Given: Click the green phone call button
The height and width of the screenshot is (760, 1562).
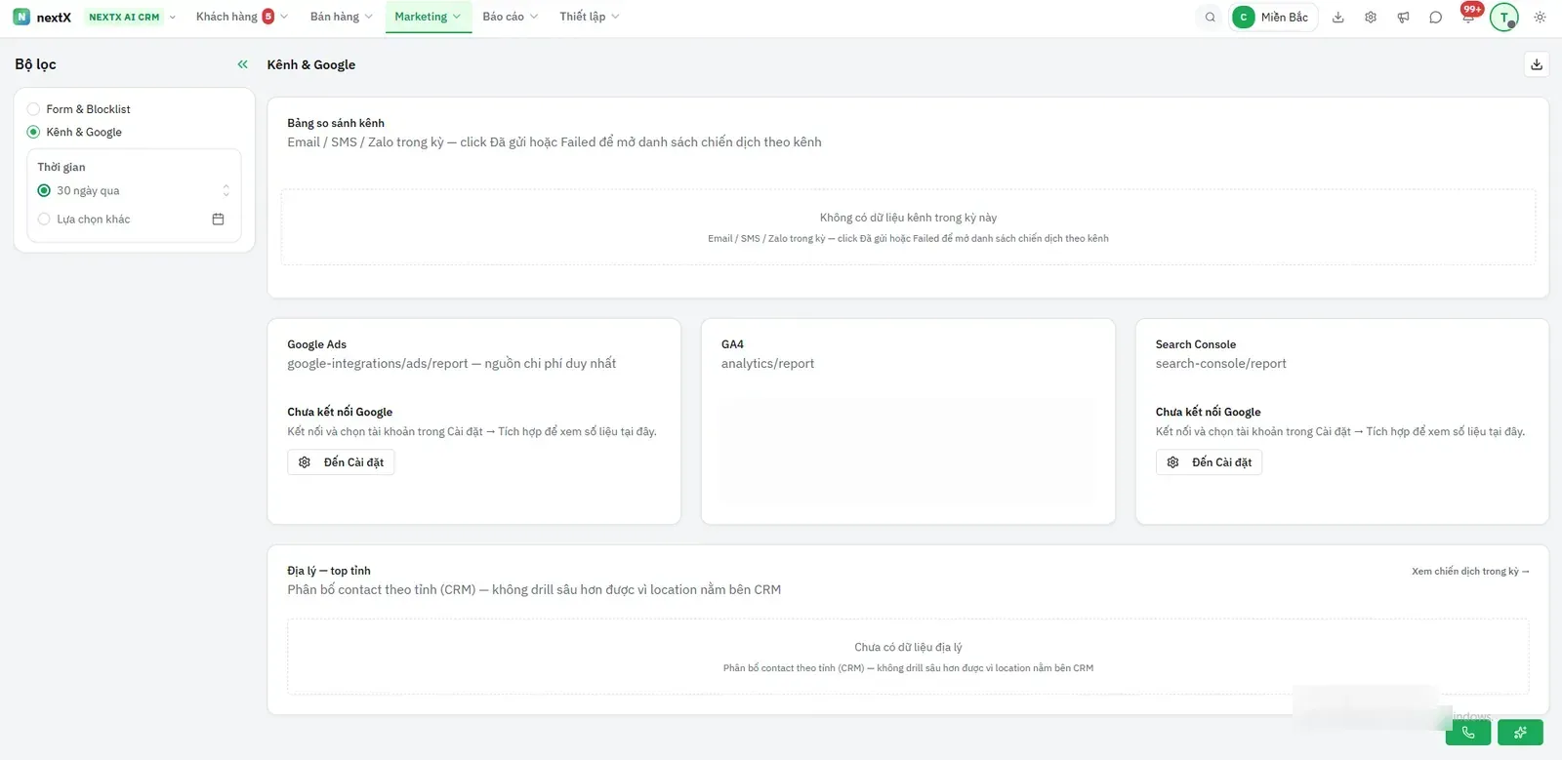Looking at the screenshot, I should pos(1468,733).
